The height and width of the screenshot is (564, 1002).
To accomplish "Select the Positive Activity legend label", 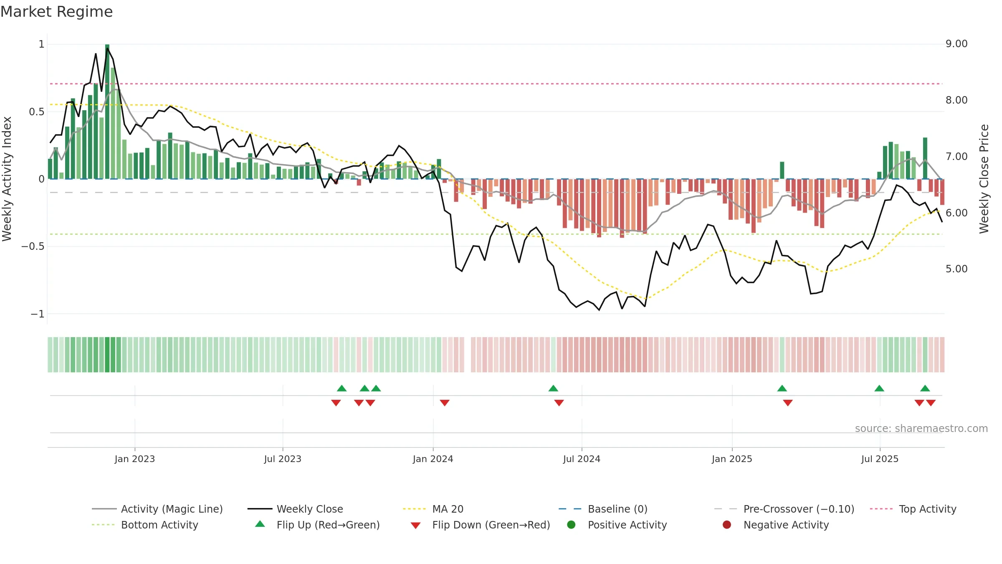I will click(x=628, y=525).
